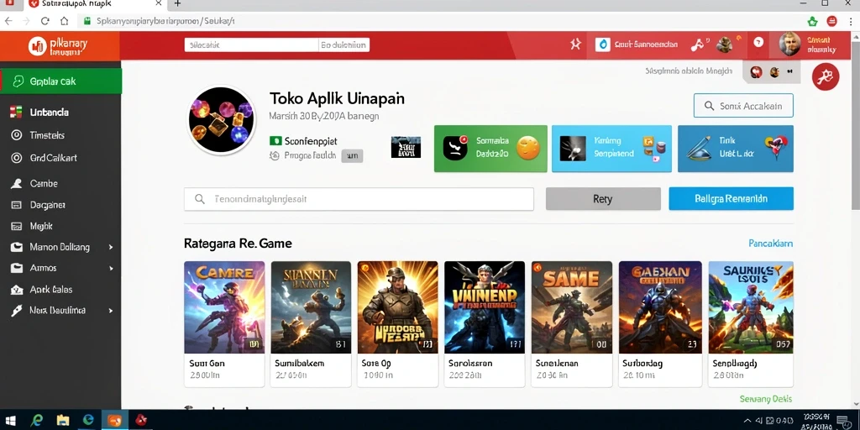860x430 pixels.
Task: Expand Nera Baudima submenu arrow
Action: pyautogui.click(x=111, y=311)
